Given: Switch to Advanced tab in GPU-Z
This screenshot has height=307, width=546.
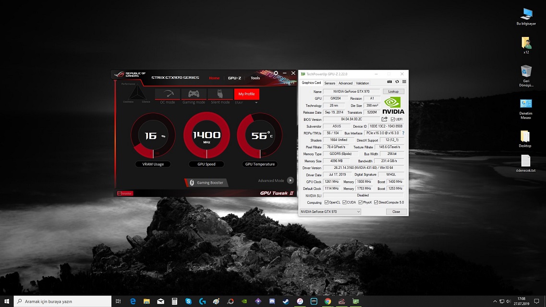Looking at the screenshot, I should 345,83.
